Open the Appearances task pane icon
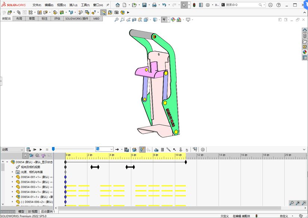This screenshot has height=218, width=308. 305,52
